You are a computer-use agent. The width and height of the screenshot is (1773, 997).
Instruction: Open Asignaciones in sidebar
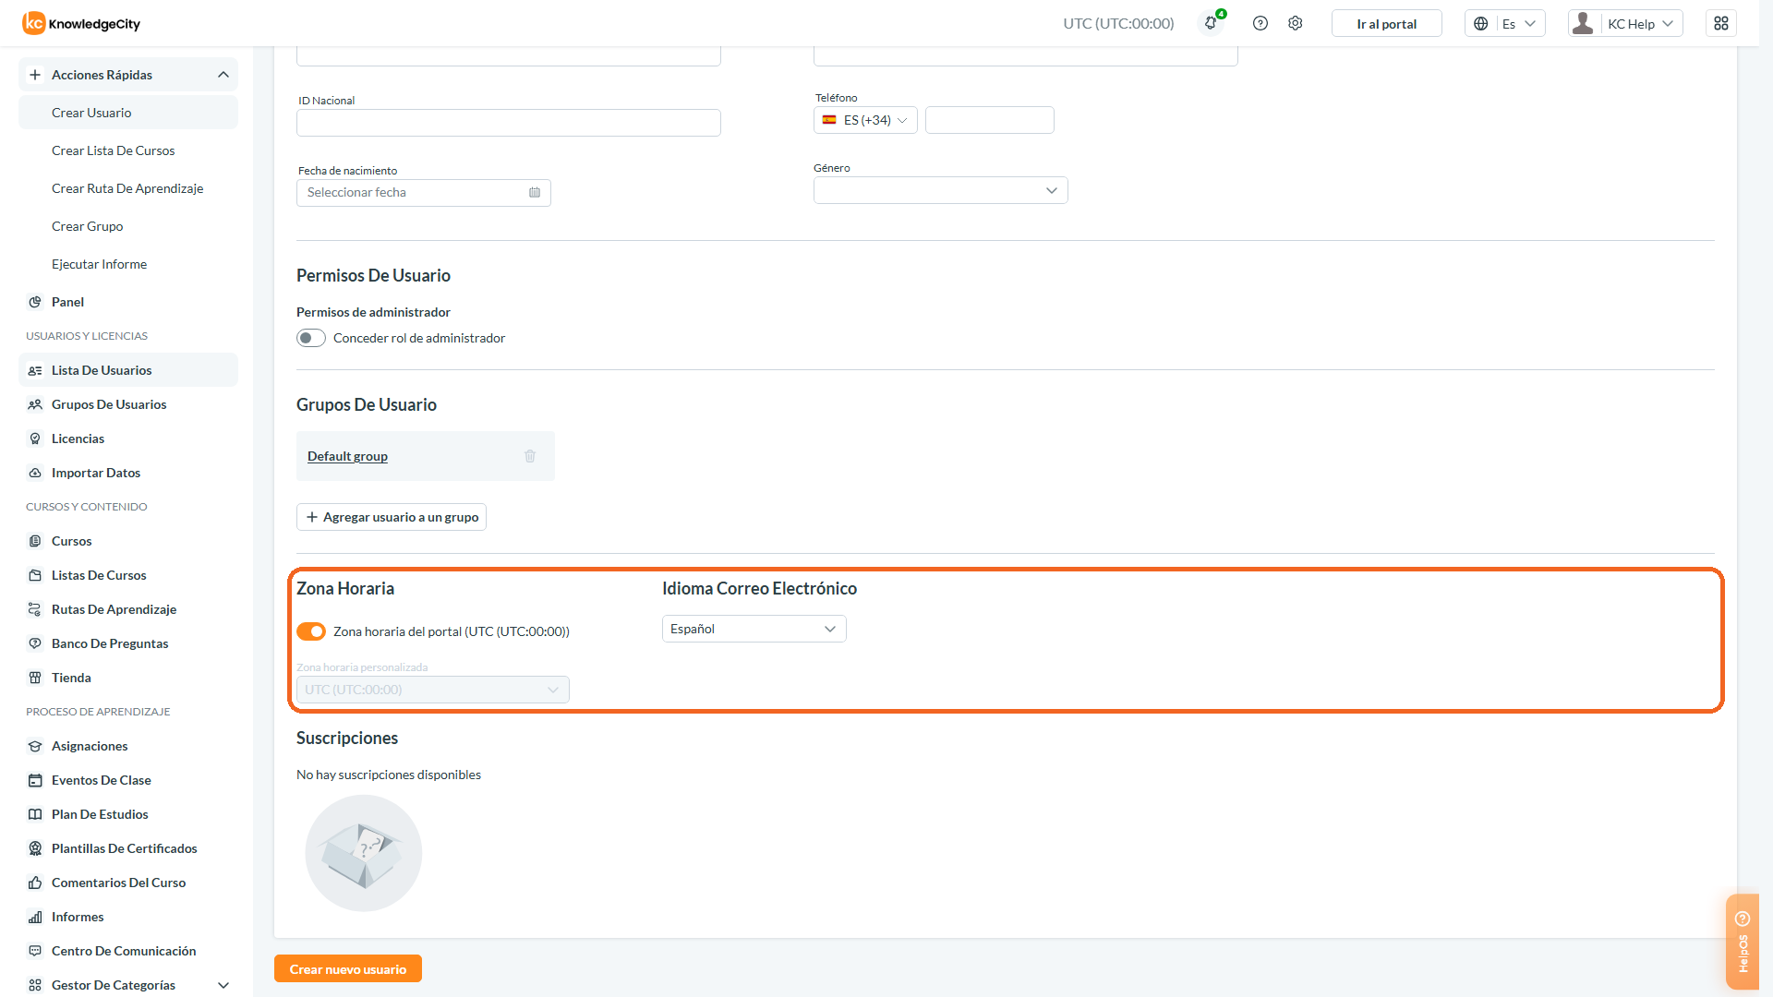pyautogui.click(x=128, y=746)
